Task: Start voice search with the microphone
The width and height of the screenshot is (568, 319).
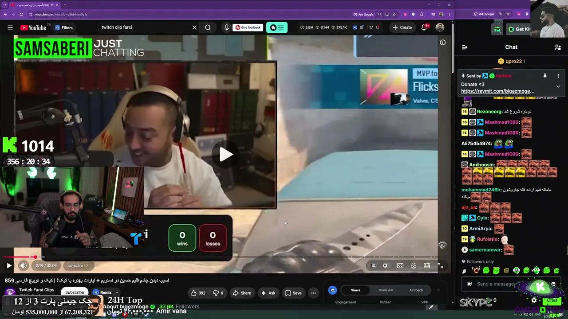Action: click(227, 27)
